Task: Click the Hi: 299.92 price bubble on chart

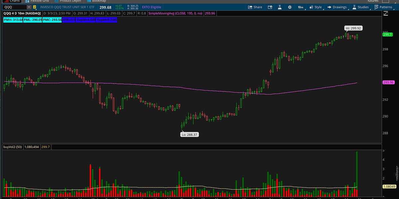Action: coord(353,29)
